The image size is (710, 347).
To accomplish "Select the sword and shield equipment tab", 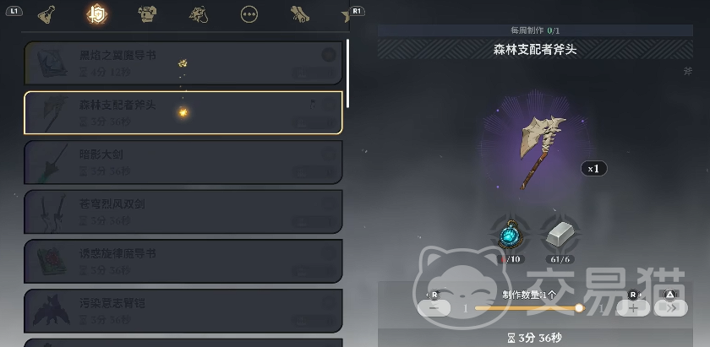I will click(97, 14).
